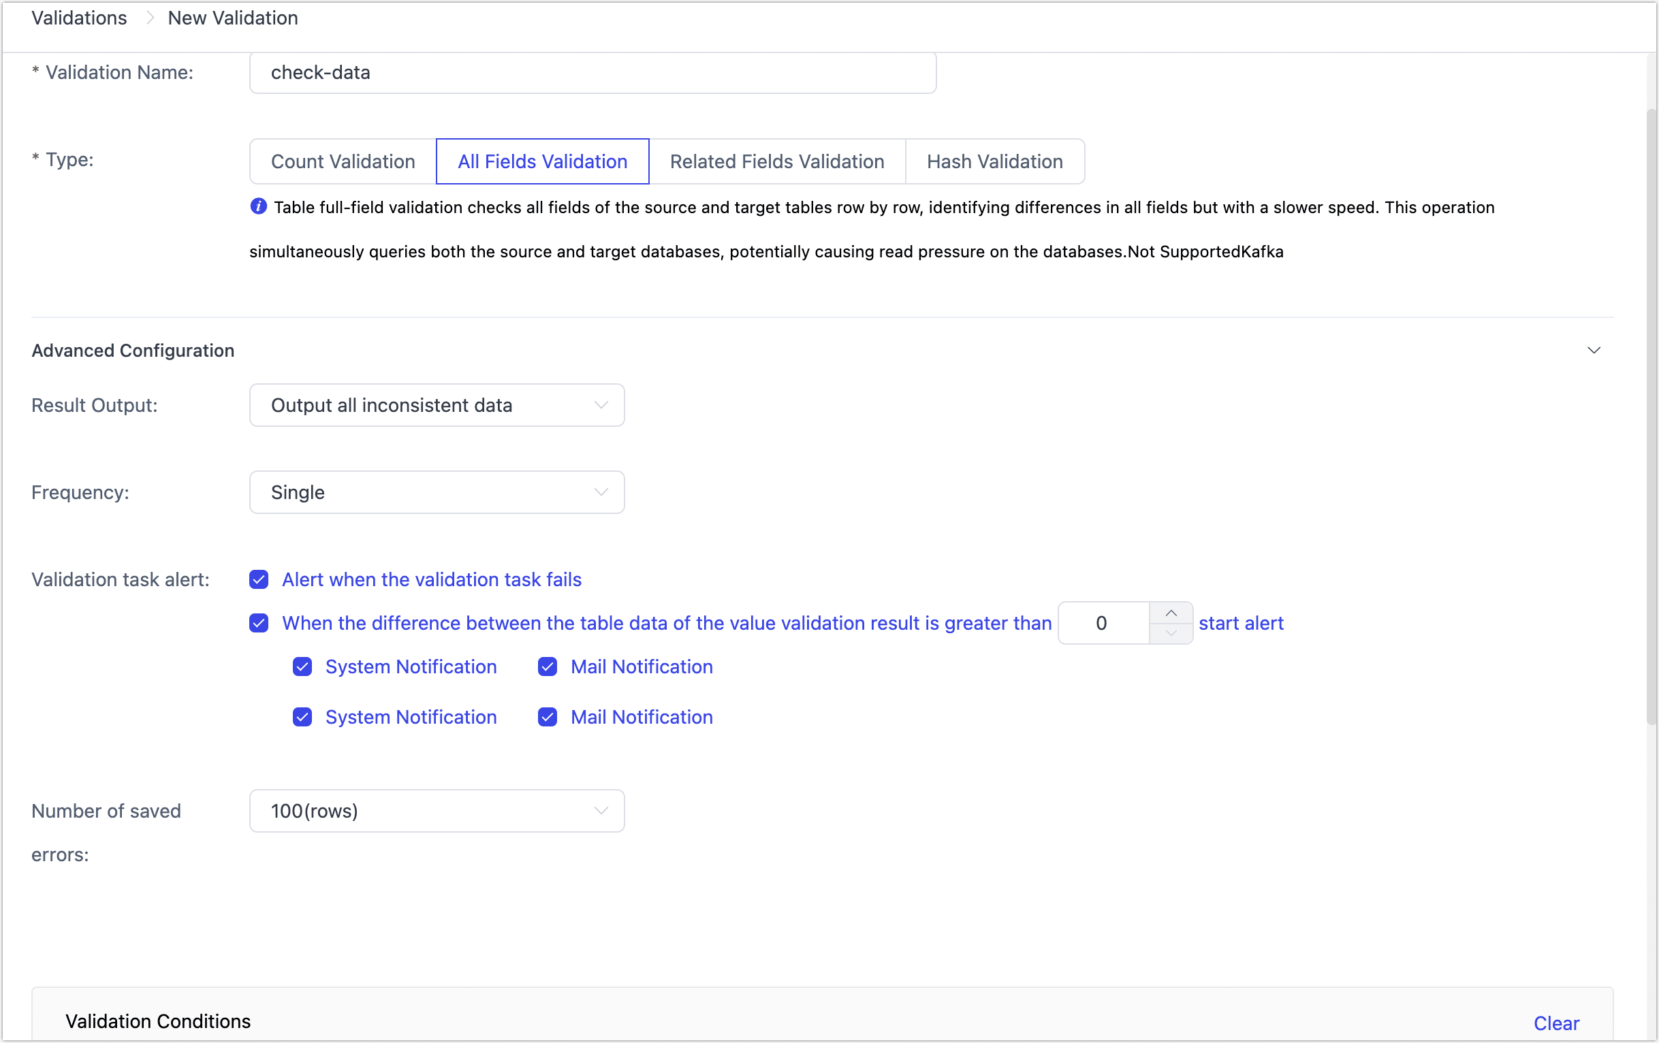This screenshot has height=1043, width=1659.
Task: Open the Output all inconsistent data dropdown
Action: 437,405
